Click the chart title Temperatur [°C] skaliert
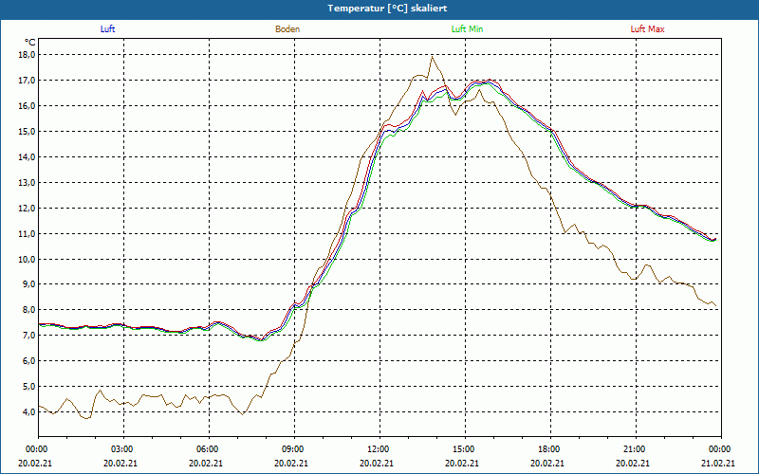This screenshot has height=474, width=759. click(387, 9)
